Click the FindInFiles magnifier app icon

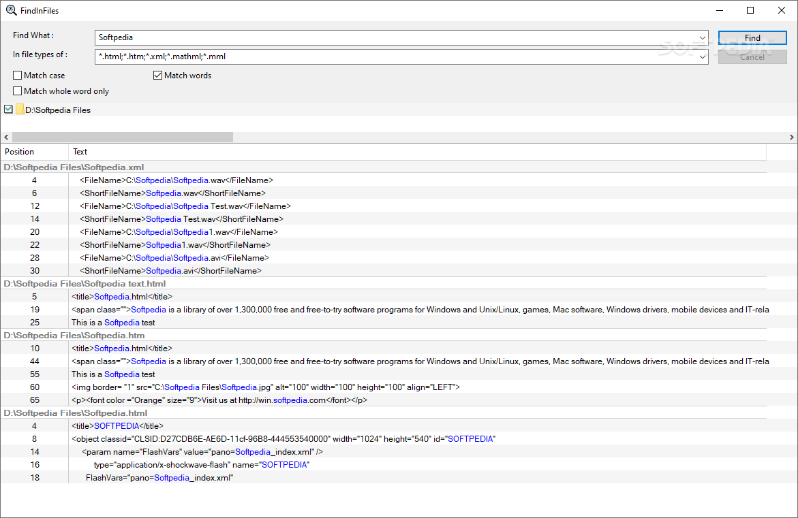(11, 10)
